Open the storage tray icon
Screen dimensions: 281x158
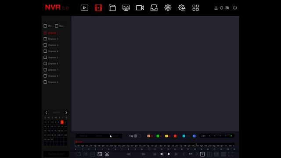pos(154,8)
